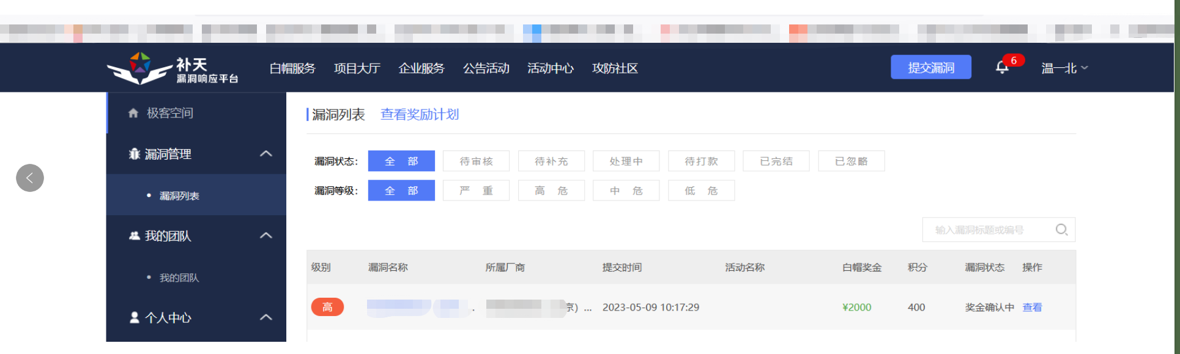1180x354 pixels.
Task: Click the 提交时间 column header
Action: point(622,267)
